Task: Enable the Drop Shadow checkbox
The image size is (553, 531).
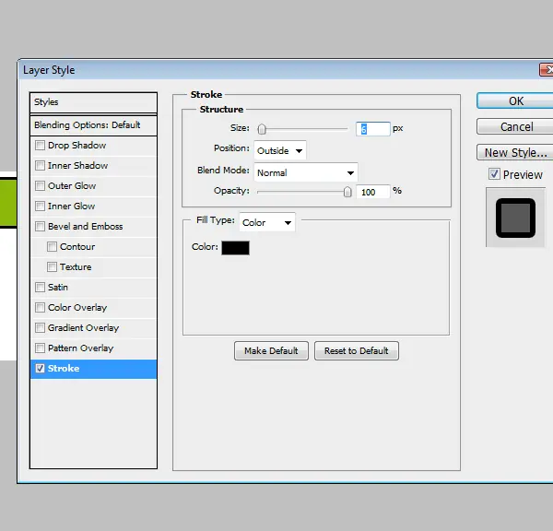Action: (x=40, y=146)
